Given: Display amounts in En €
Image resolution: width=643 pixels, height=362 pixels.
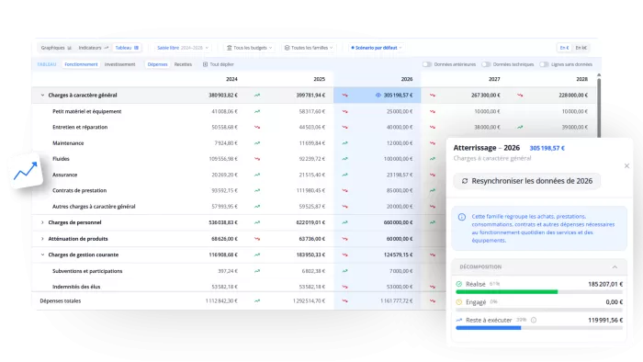Looking at the screenshot, I should (x=564, y=48).
